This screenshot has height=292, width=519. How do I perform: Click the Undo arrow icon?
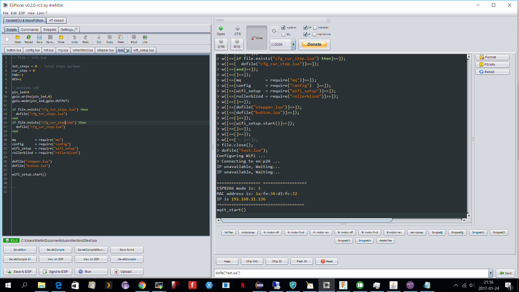[x=75, y=39]
